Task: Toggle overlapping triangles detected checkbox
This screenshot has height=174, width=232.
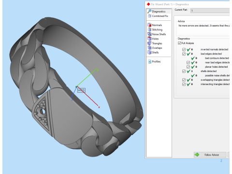Action: [184, 80]
